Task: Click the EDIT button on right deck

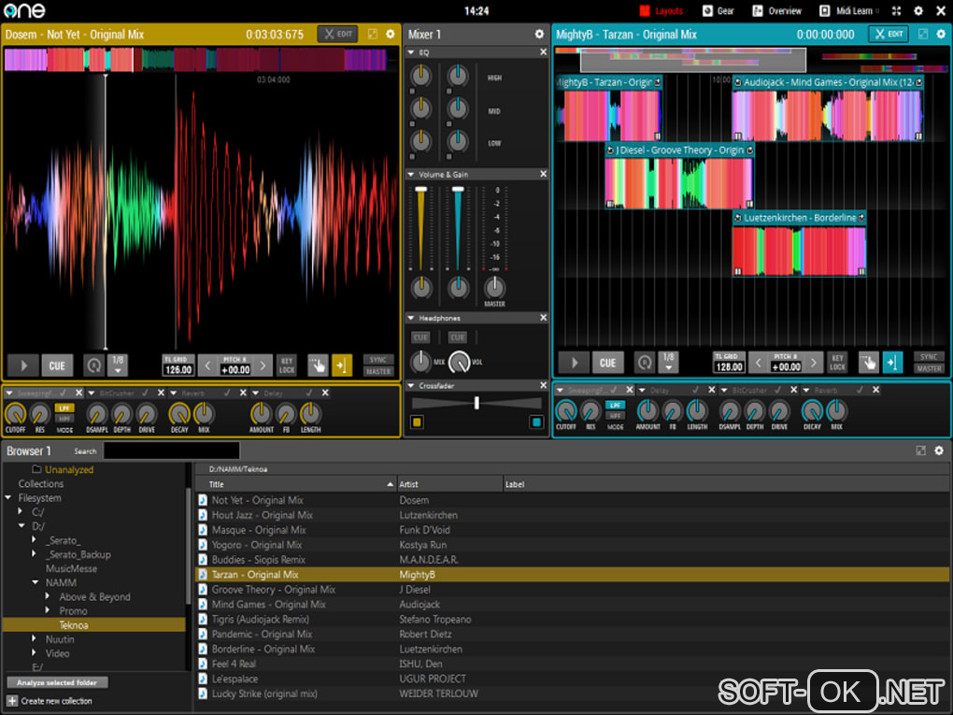Action: click(x=889, y=35)
